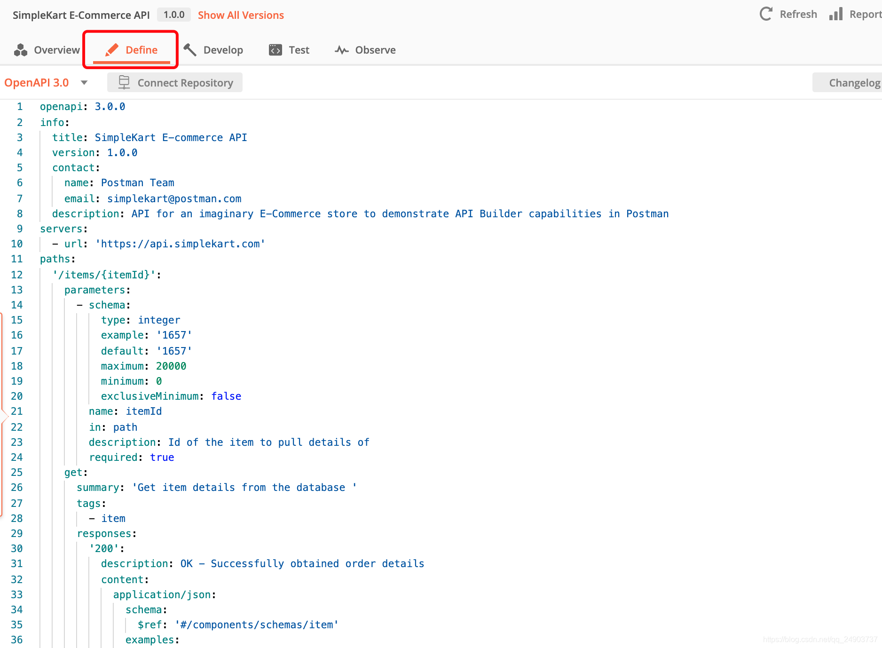Click the 'name: Postman Team' line
Viewport: 882px width, 648px height.
[119, 182]
